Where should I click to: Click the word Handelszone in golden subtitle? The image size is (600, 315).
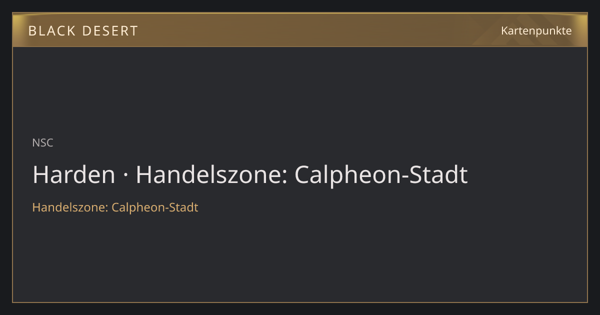tap(70, 207)
